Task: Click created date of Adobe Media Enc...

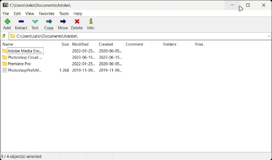Action: 110,51
